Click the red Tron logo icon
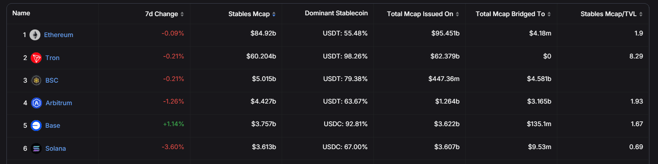658x164 pixels. click(x=36, y=58)
